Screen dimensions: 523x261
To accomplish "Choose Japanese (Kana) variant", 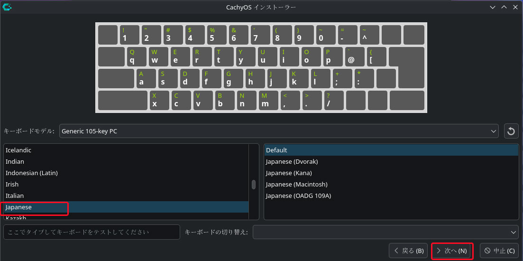I will tap(391, 173).
